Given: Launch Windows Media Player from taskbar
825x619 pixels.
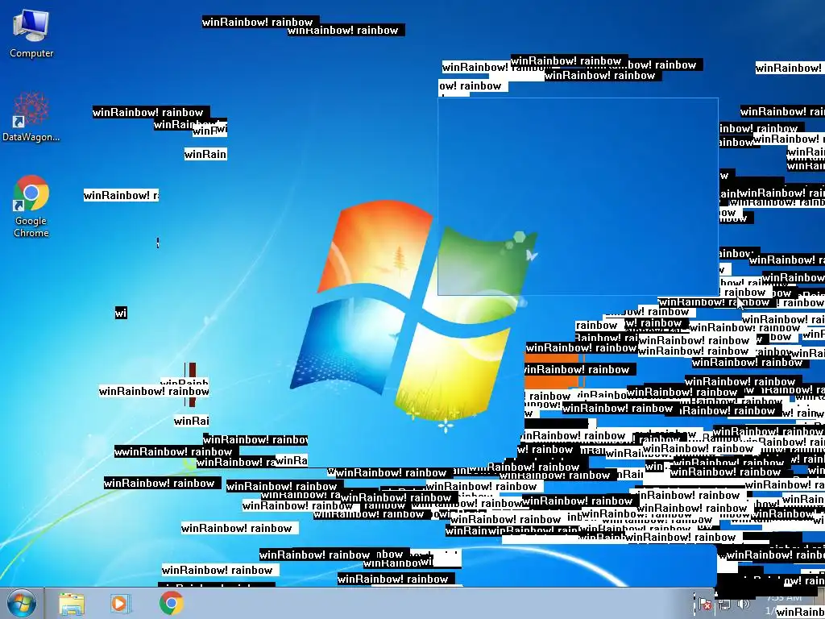Looking at the screenshot, I should 121,604.
